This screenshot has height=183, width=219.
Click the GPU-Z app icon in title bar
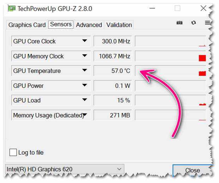pos(11,8)
